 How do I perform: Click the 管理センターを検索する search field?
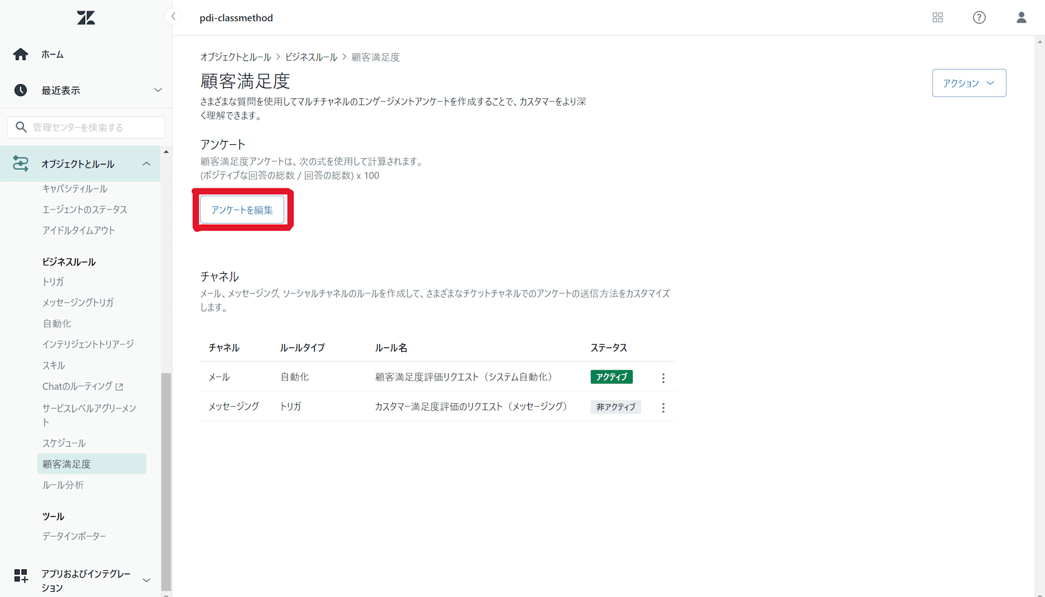coord(86,127)
